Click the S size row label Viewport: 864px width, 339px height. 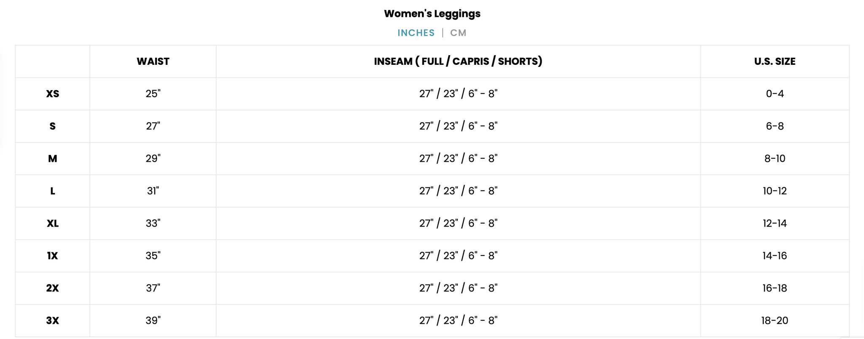point(53,126)
